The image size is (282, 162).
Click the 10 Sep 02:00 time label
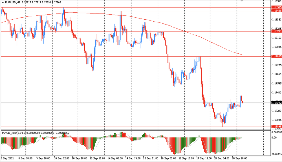coord(62,158)
